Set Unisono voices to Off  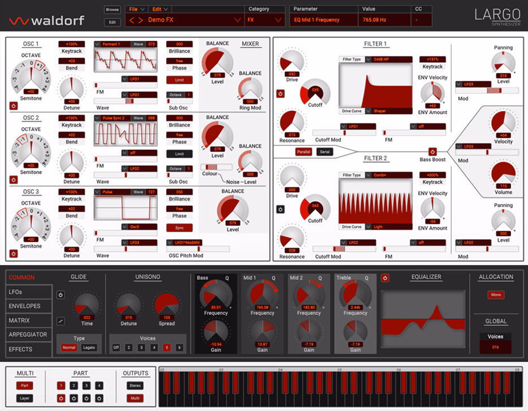(116, 348)
